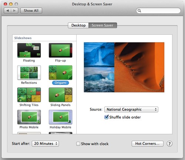The width and height of the screenshot is (185, 160).
Task: Open help with the question mark button
Action: click(x=169, y=144)
